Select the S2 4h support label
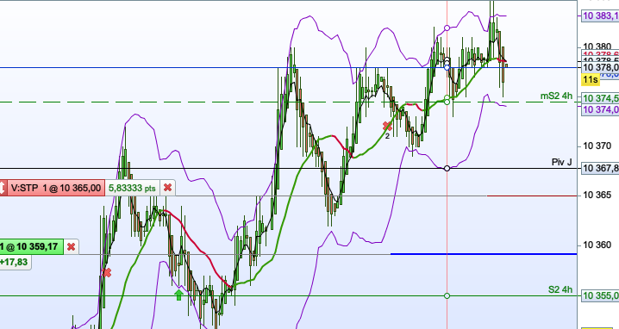 click(x=560, y=289)
